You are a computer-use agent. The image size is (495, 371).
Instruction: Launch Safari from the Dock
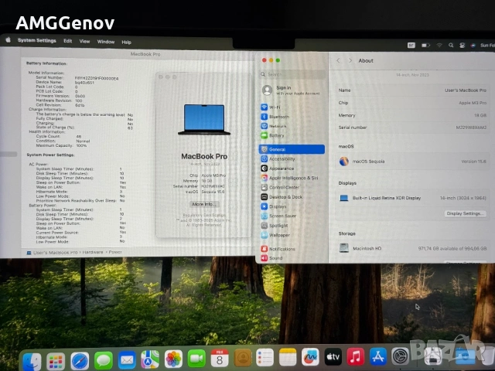pos(80,359)
